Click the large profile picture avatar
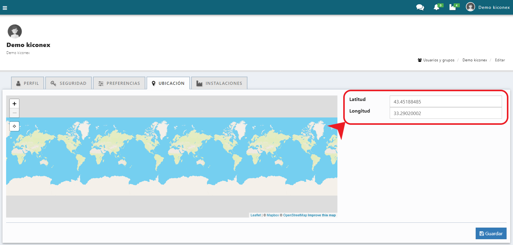The height and width of the screenshot is (245, 513). tap(15, 31)
